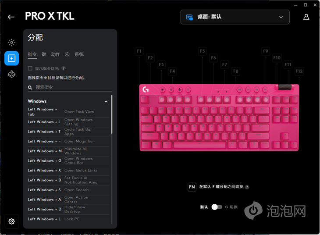Click the back arrow beside PRO X TKL
The height and width of the screenshot is (235, 320).
tap(11, 17)
